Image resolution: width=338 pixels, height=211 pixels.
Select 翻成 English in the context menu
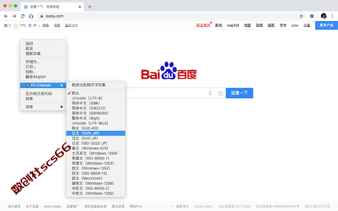point(43,76)
